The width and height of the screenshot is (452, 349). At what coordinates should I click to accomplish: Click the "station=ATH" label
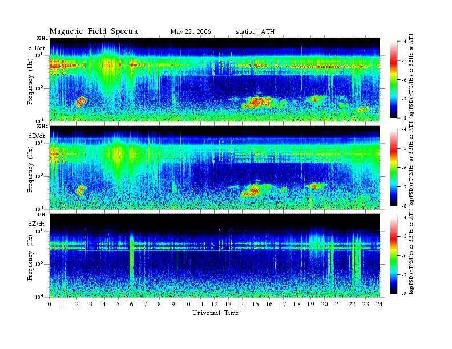pyautogui.click(x=255, y=31)
